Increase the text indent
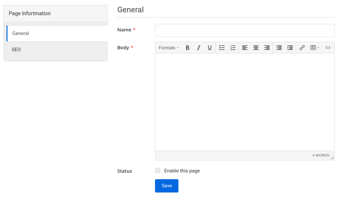338x198 pixels. coord(290,48)
